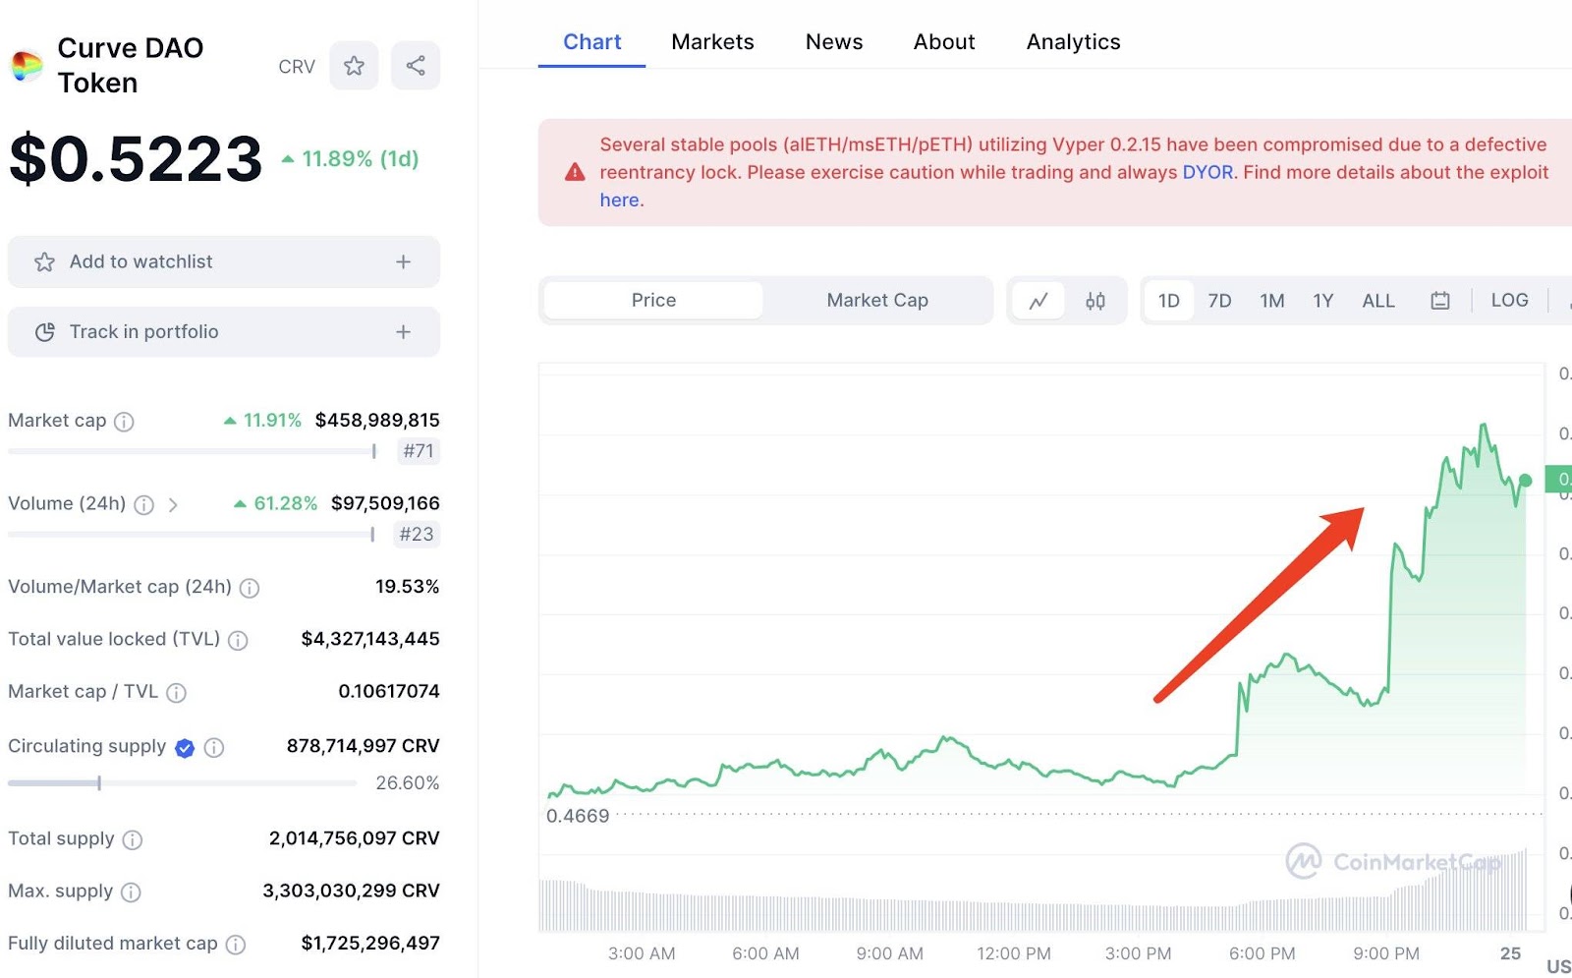Open Max. supply info icon
Viewport: 1572px width, 978px height.
click(x=131, y=892)
